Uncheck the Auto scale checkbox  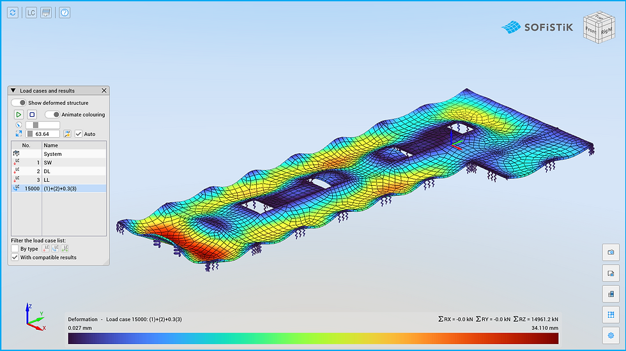[x=79, y=133]
